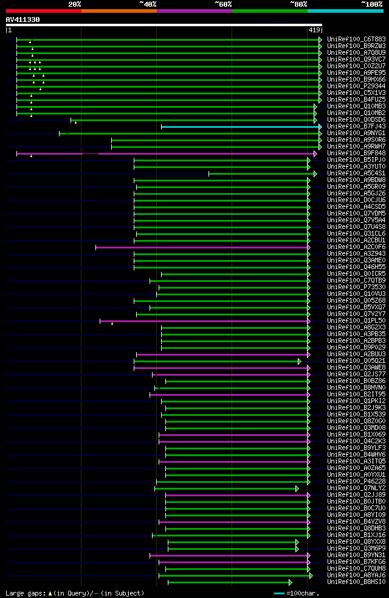Select UniRef100_C5X1V3 label

click(x=356, y=93)
